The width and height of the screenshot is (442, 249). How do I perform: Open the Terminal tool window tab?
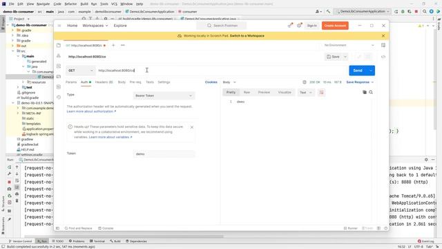pos(97,241)
